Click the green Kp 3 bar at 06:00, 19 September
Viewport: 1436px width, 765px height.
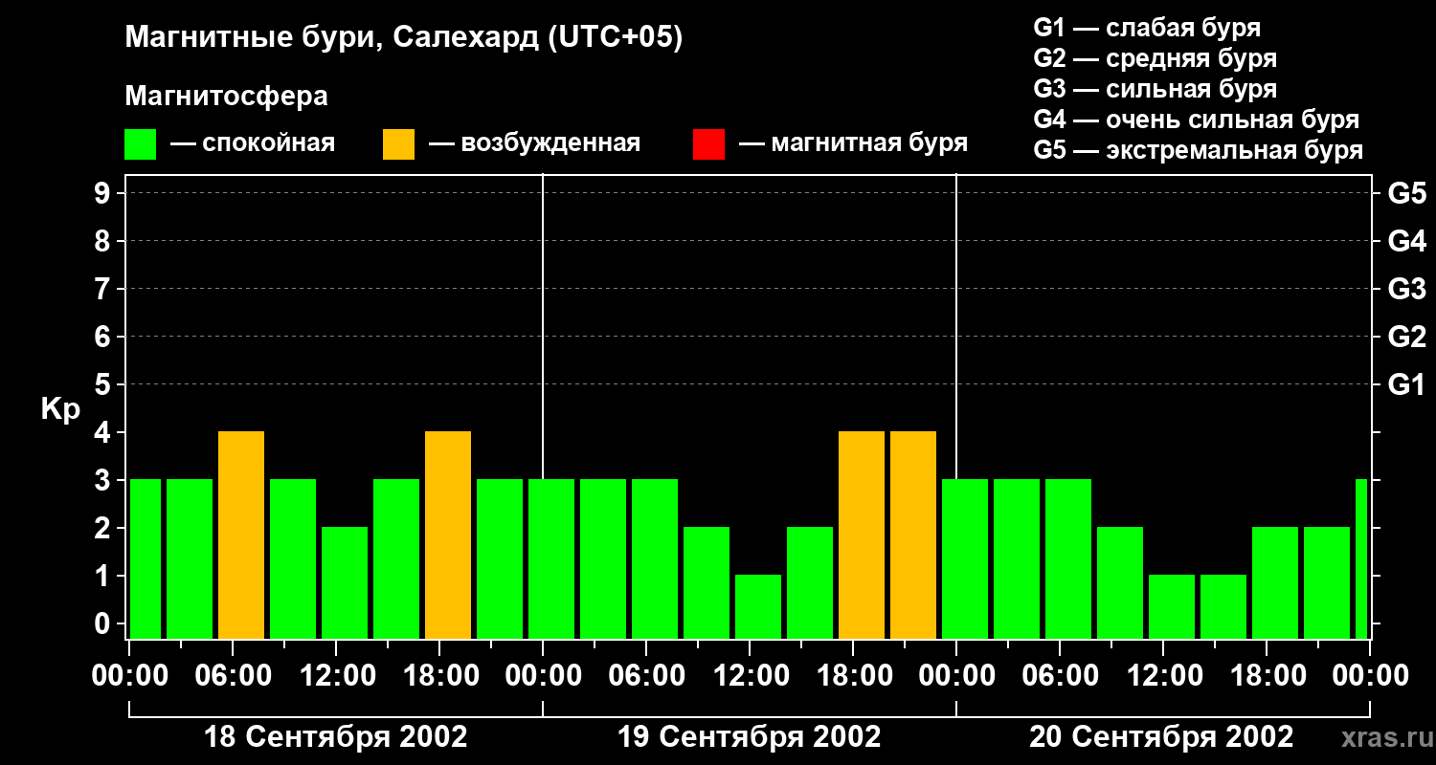[x=655, y=559]
